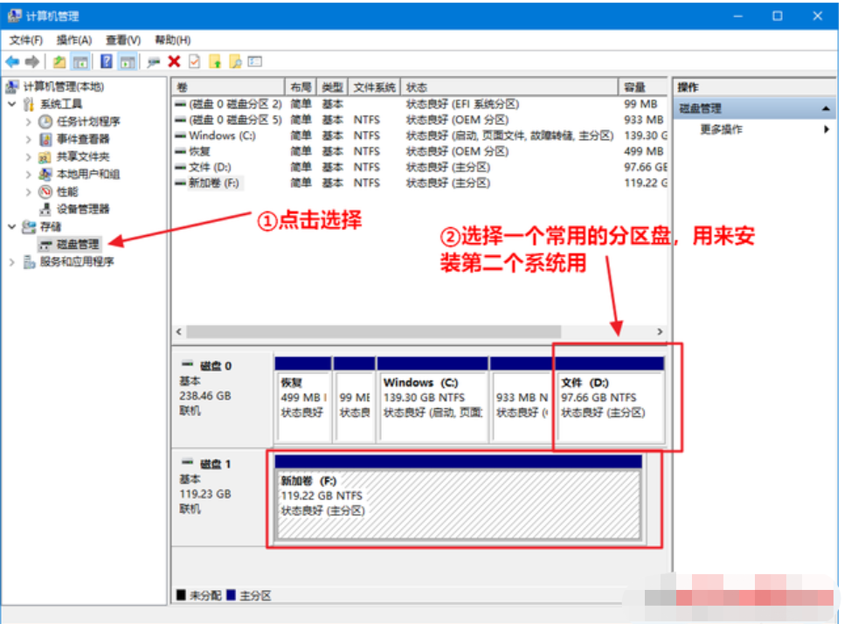The height and width of the screenshot is (624, 844).
Task: Select 事件查看器 in the tree
Action: tap(83, 139)
